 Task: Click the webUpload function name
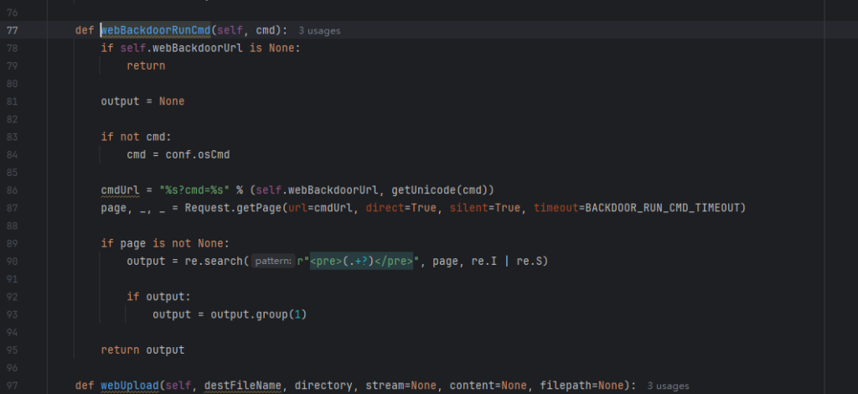[x=130, y=386]
